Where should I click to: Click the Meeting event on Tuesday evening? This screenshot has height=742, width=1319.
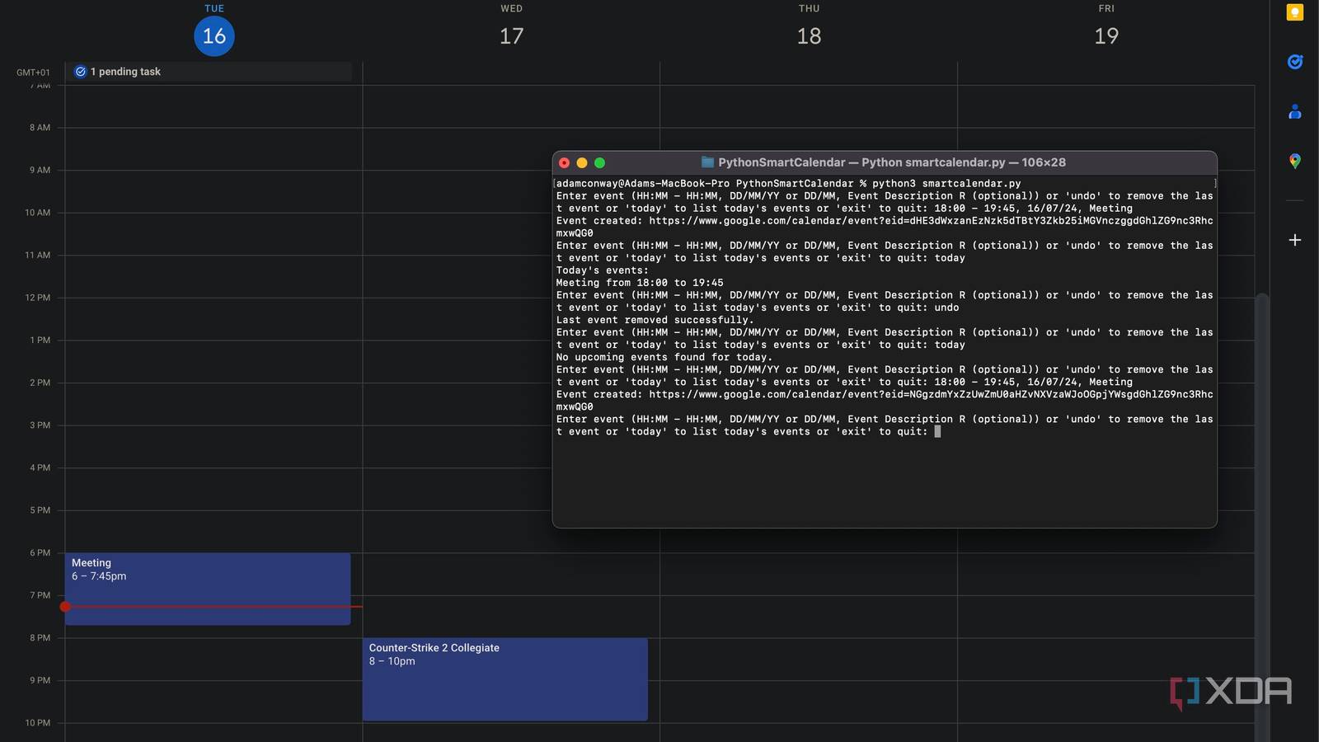coord(206,577)
